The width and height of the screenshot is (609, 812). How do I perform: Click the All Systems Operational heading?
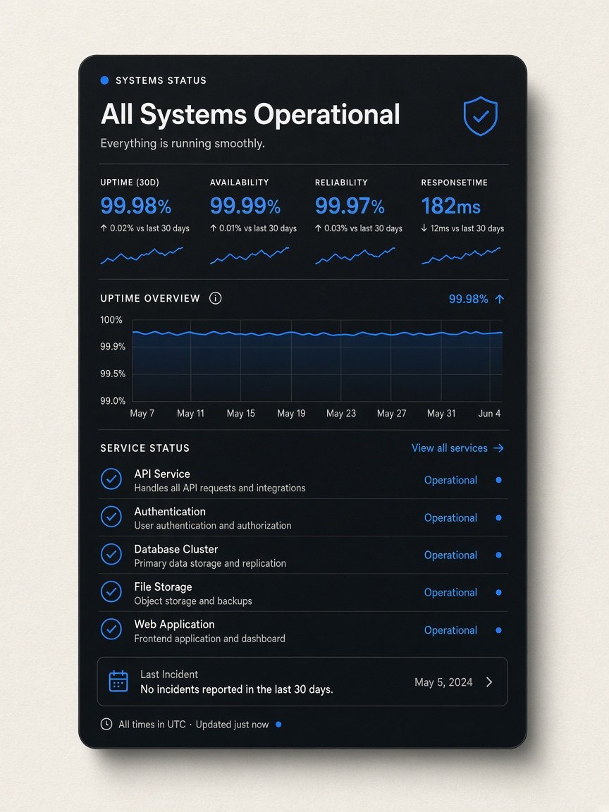[250, 114]
